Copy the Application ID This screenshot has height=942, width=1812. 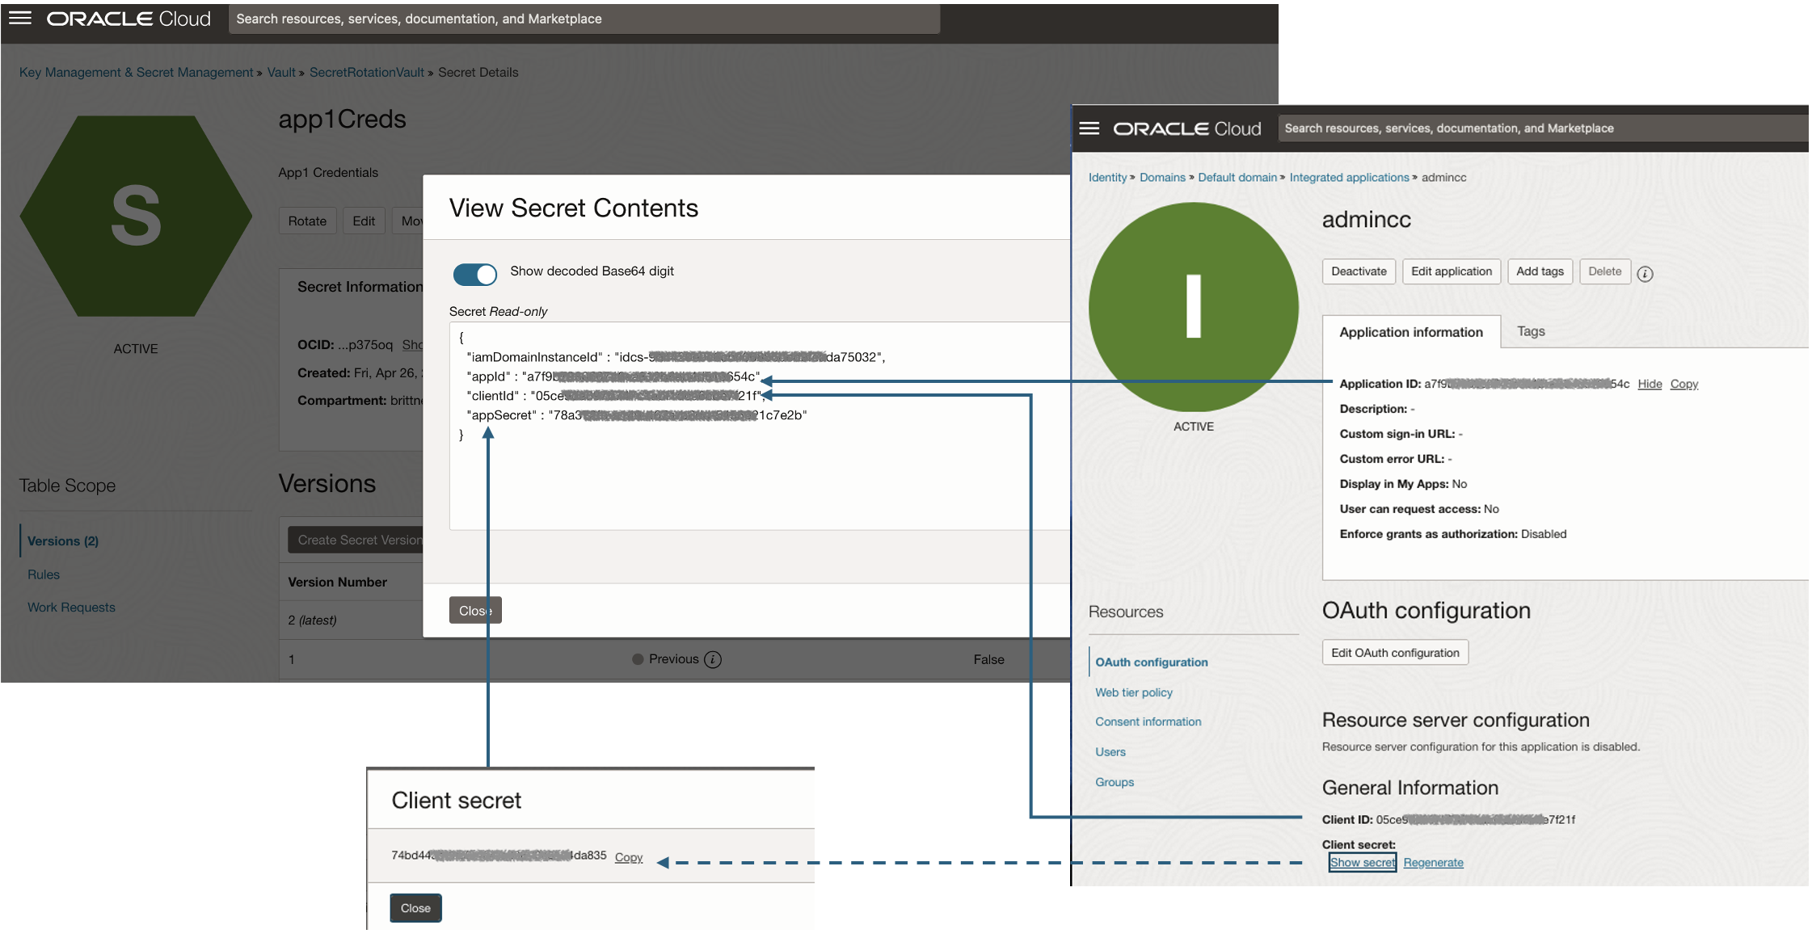pyautogui.click(x=1684, y=384)
